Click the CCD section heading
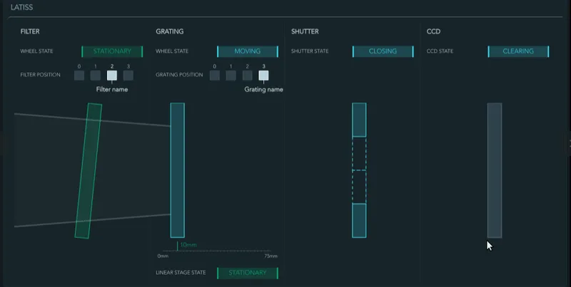Screen dimensions: 571x287 tap(433, 31)
